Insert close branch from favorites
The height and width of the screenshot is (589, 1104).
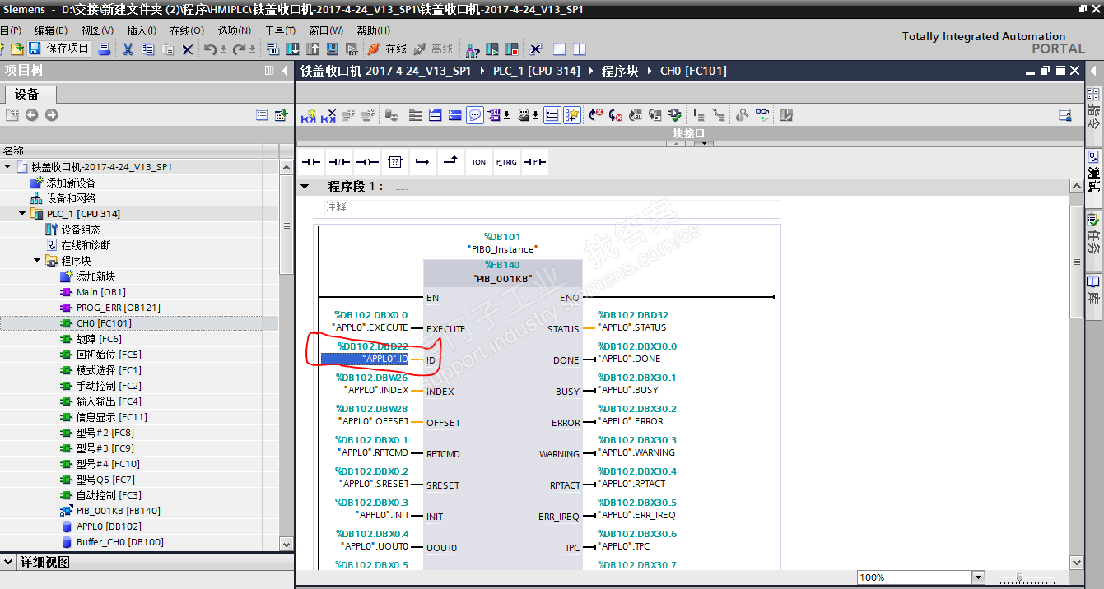pyautogui.click(x=450, y=162)
